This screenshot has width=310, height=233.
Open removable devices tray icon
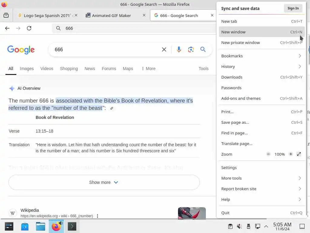point(249,226)
